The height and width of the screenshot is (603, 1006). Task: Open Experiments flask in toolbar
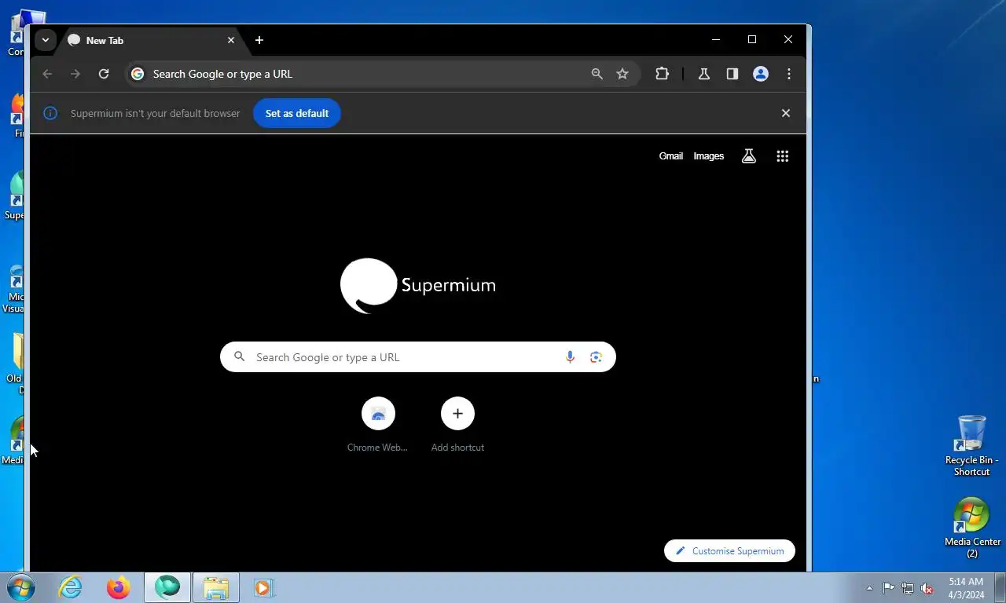(704, 74)
